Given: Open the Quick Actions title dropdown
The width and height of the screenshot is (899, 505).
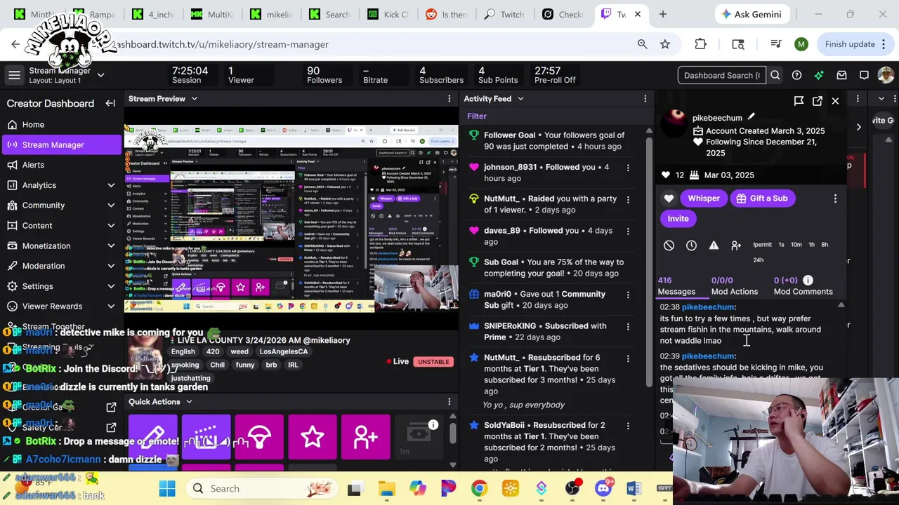Looking at the screenshot, I should [189, 402].
